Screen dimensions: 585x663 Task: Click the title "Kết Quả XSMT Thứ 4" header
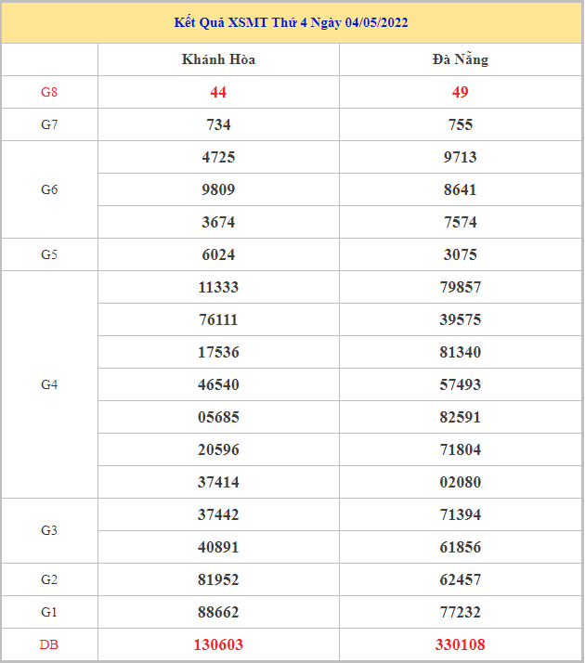291,22
